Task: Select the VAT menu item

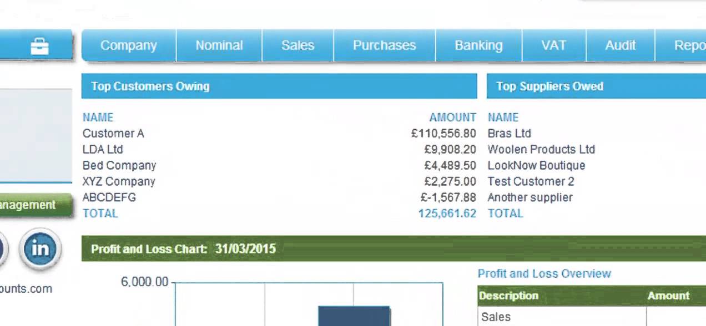Action: (x=553, y=45)
